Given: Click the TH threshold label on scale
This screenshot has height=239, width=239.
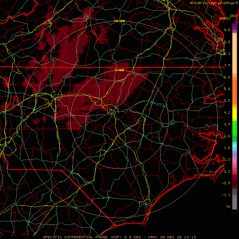Looking at the screenshot, I should (x=228, y=207).
